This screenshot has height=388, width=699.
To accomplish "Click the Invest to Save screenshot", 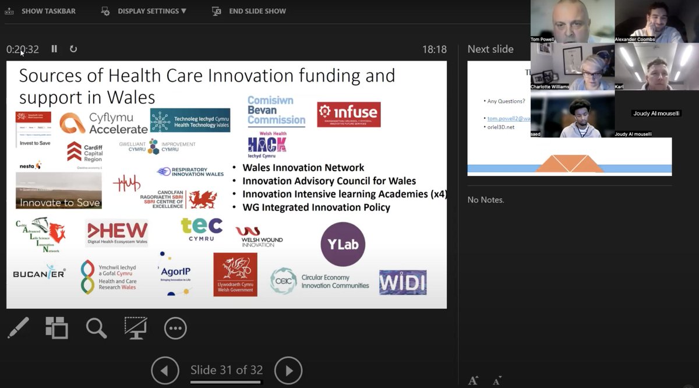I will pos(33,129).
